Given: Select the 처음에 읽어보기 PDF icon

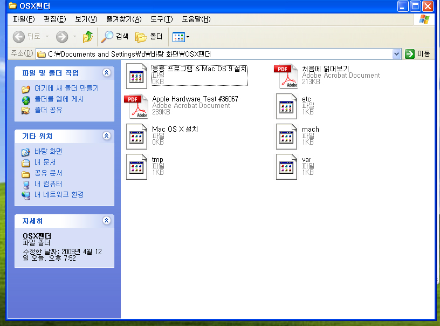Looking at the screenshot, I should pyautogui.click(x=286, y=76).
